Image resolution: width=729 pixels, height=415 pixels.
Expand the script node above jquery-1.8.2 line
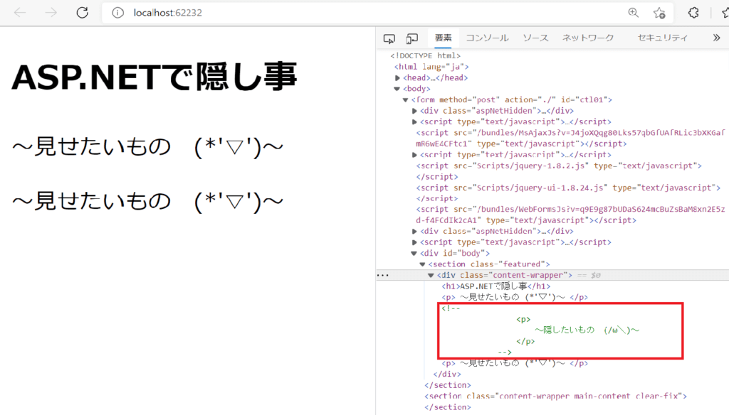point(414,155)
